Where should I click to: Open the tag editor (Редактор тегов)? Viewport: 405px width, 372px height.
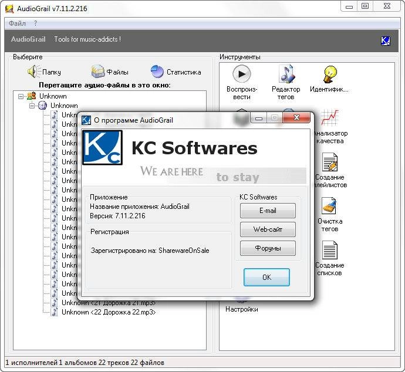286,82
